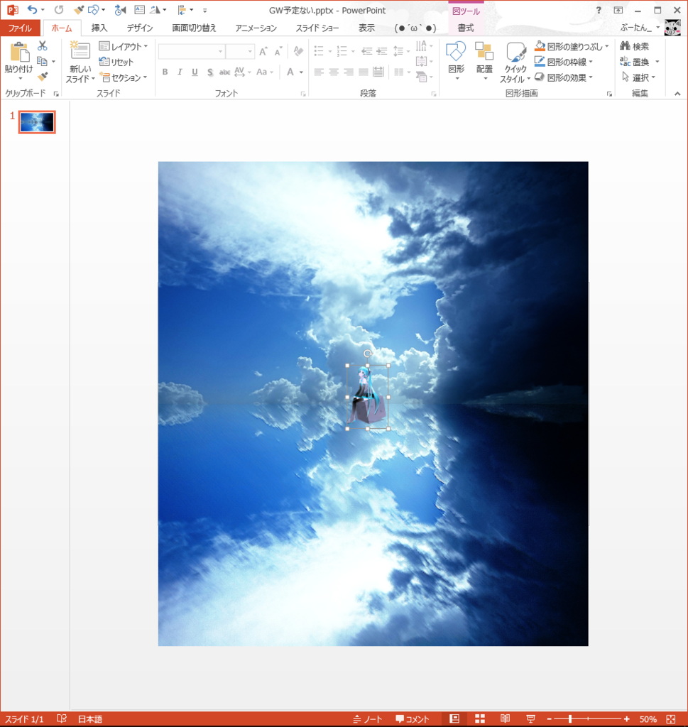Click the Paste clipboard icon
Viewport: 688px width, 727px height.
point(19,52)
